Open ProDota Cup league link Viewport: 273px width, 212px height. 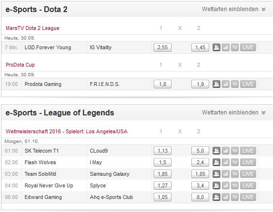20,65
